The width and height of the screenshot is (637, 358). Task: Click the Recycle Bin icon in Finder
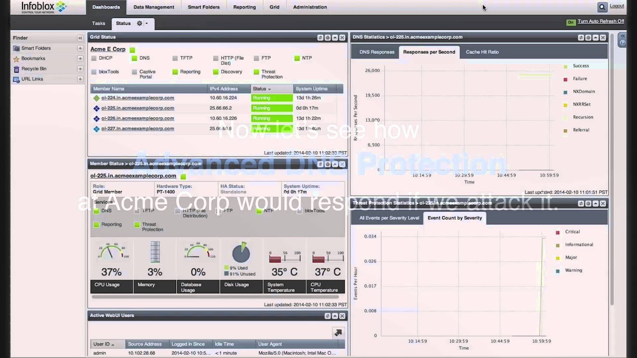point(16,69)
